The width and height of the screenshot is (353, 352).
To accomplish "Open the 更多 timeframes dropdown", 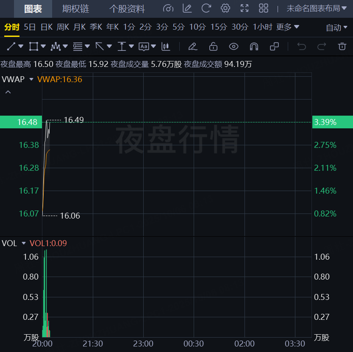I will (288, 27).
